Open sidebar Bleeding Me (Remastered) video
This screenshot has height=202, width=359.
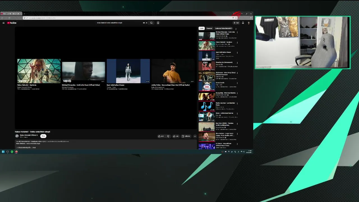coord(207,66)
